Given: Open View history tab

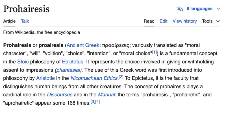Looking at the screenshot, I should pos(185,21).
